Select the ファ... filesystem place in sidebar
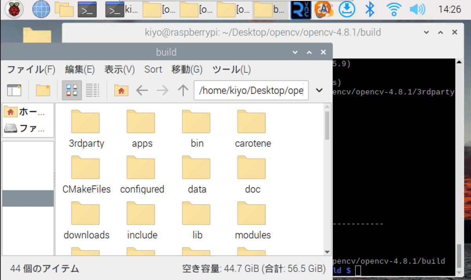471x280 pixels. click(x=28, y=128)
